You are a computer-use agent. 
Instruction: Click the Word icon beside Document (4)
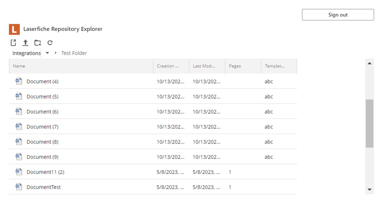click(19, 81)
